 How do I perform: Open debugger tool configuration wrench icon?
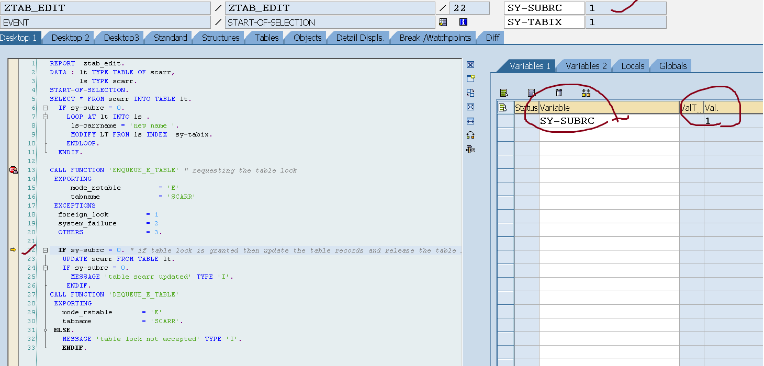pos(470,149)
